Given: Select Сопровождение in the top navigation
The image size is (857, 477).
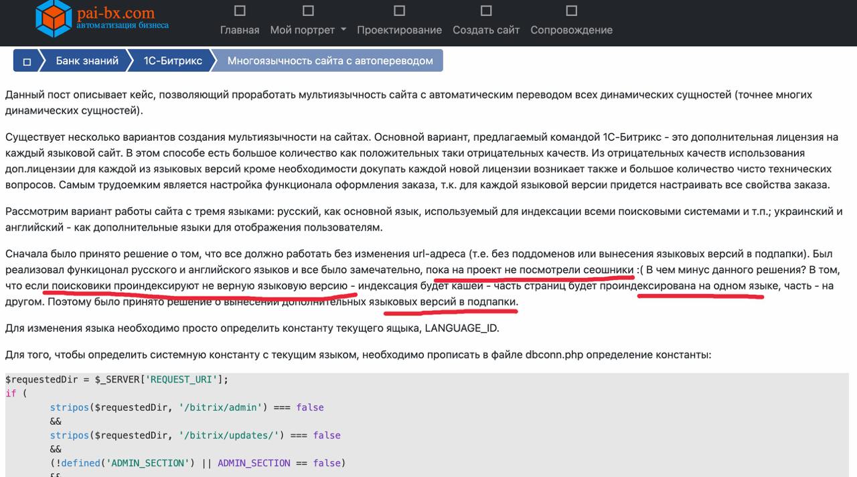Looking at the screenshot, I should coord(571,30).
